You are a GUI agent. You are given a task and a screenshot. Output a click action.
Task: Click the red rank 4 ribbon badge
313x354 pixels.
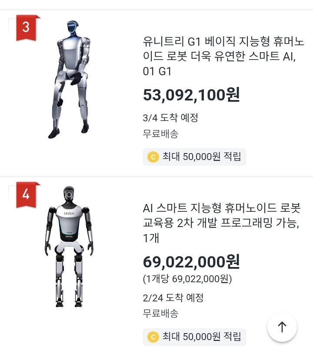click(26, 194)
